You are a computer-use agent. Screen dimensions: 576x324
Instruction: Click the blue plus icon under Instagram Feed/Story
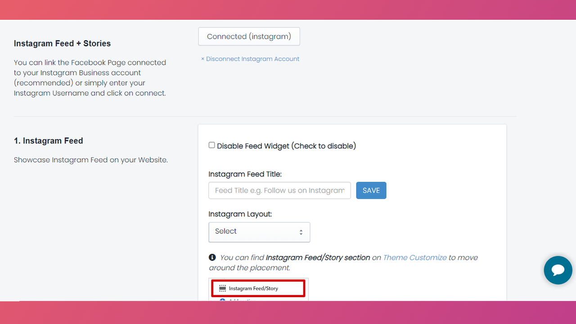(222, 300)
